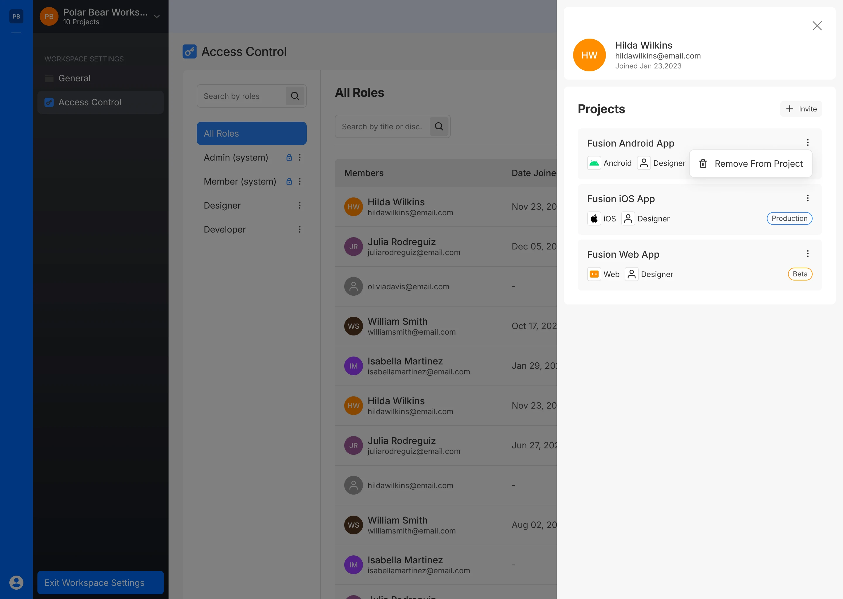Open Fusion iOS App options menu
The image size is (843, 599).
(x=808, y=198)
